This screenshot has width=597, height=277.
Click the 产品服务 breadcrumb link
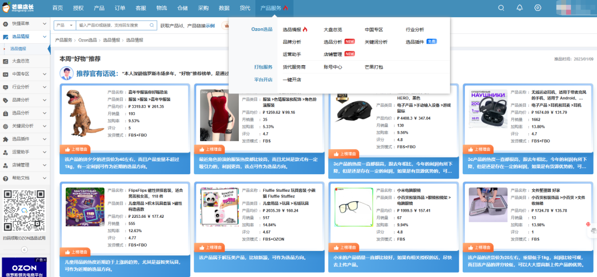pyautogui.click(x=64, y=40)
